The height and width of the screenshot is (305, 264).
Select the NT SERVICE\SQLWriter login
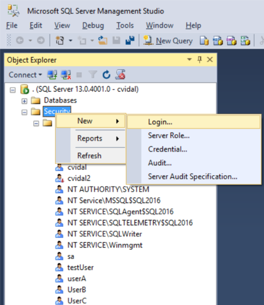[x=105, y=234]
